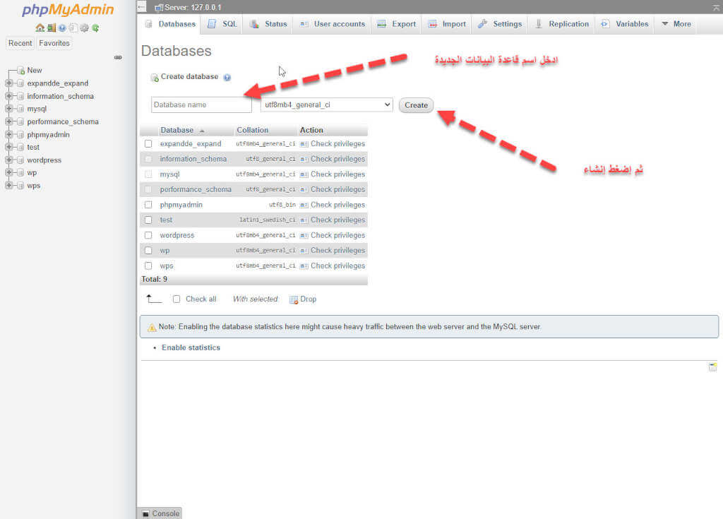Click the chain link icon above database tree
The height and width of the screenshot is (519, 723).
(118, 57)
